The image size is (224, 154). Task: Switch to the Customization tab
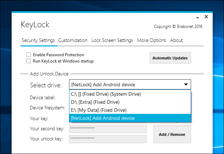pyautogui.click(x=73, y=40)
